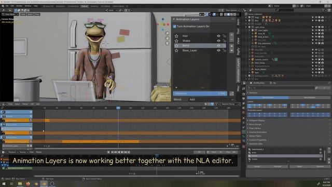Viewport: 332px width, 187px height.
Task: Star the Base_Layer animation layer
Action: [176, 50]
